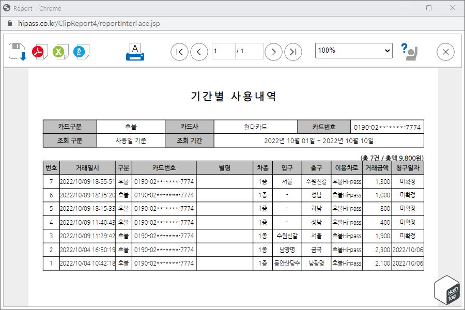
Task: Click the lock icon in address bar
Action: coord(9,23)
